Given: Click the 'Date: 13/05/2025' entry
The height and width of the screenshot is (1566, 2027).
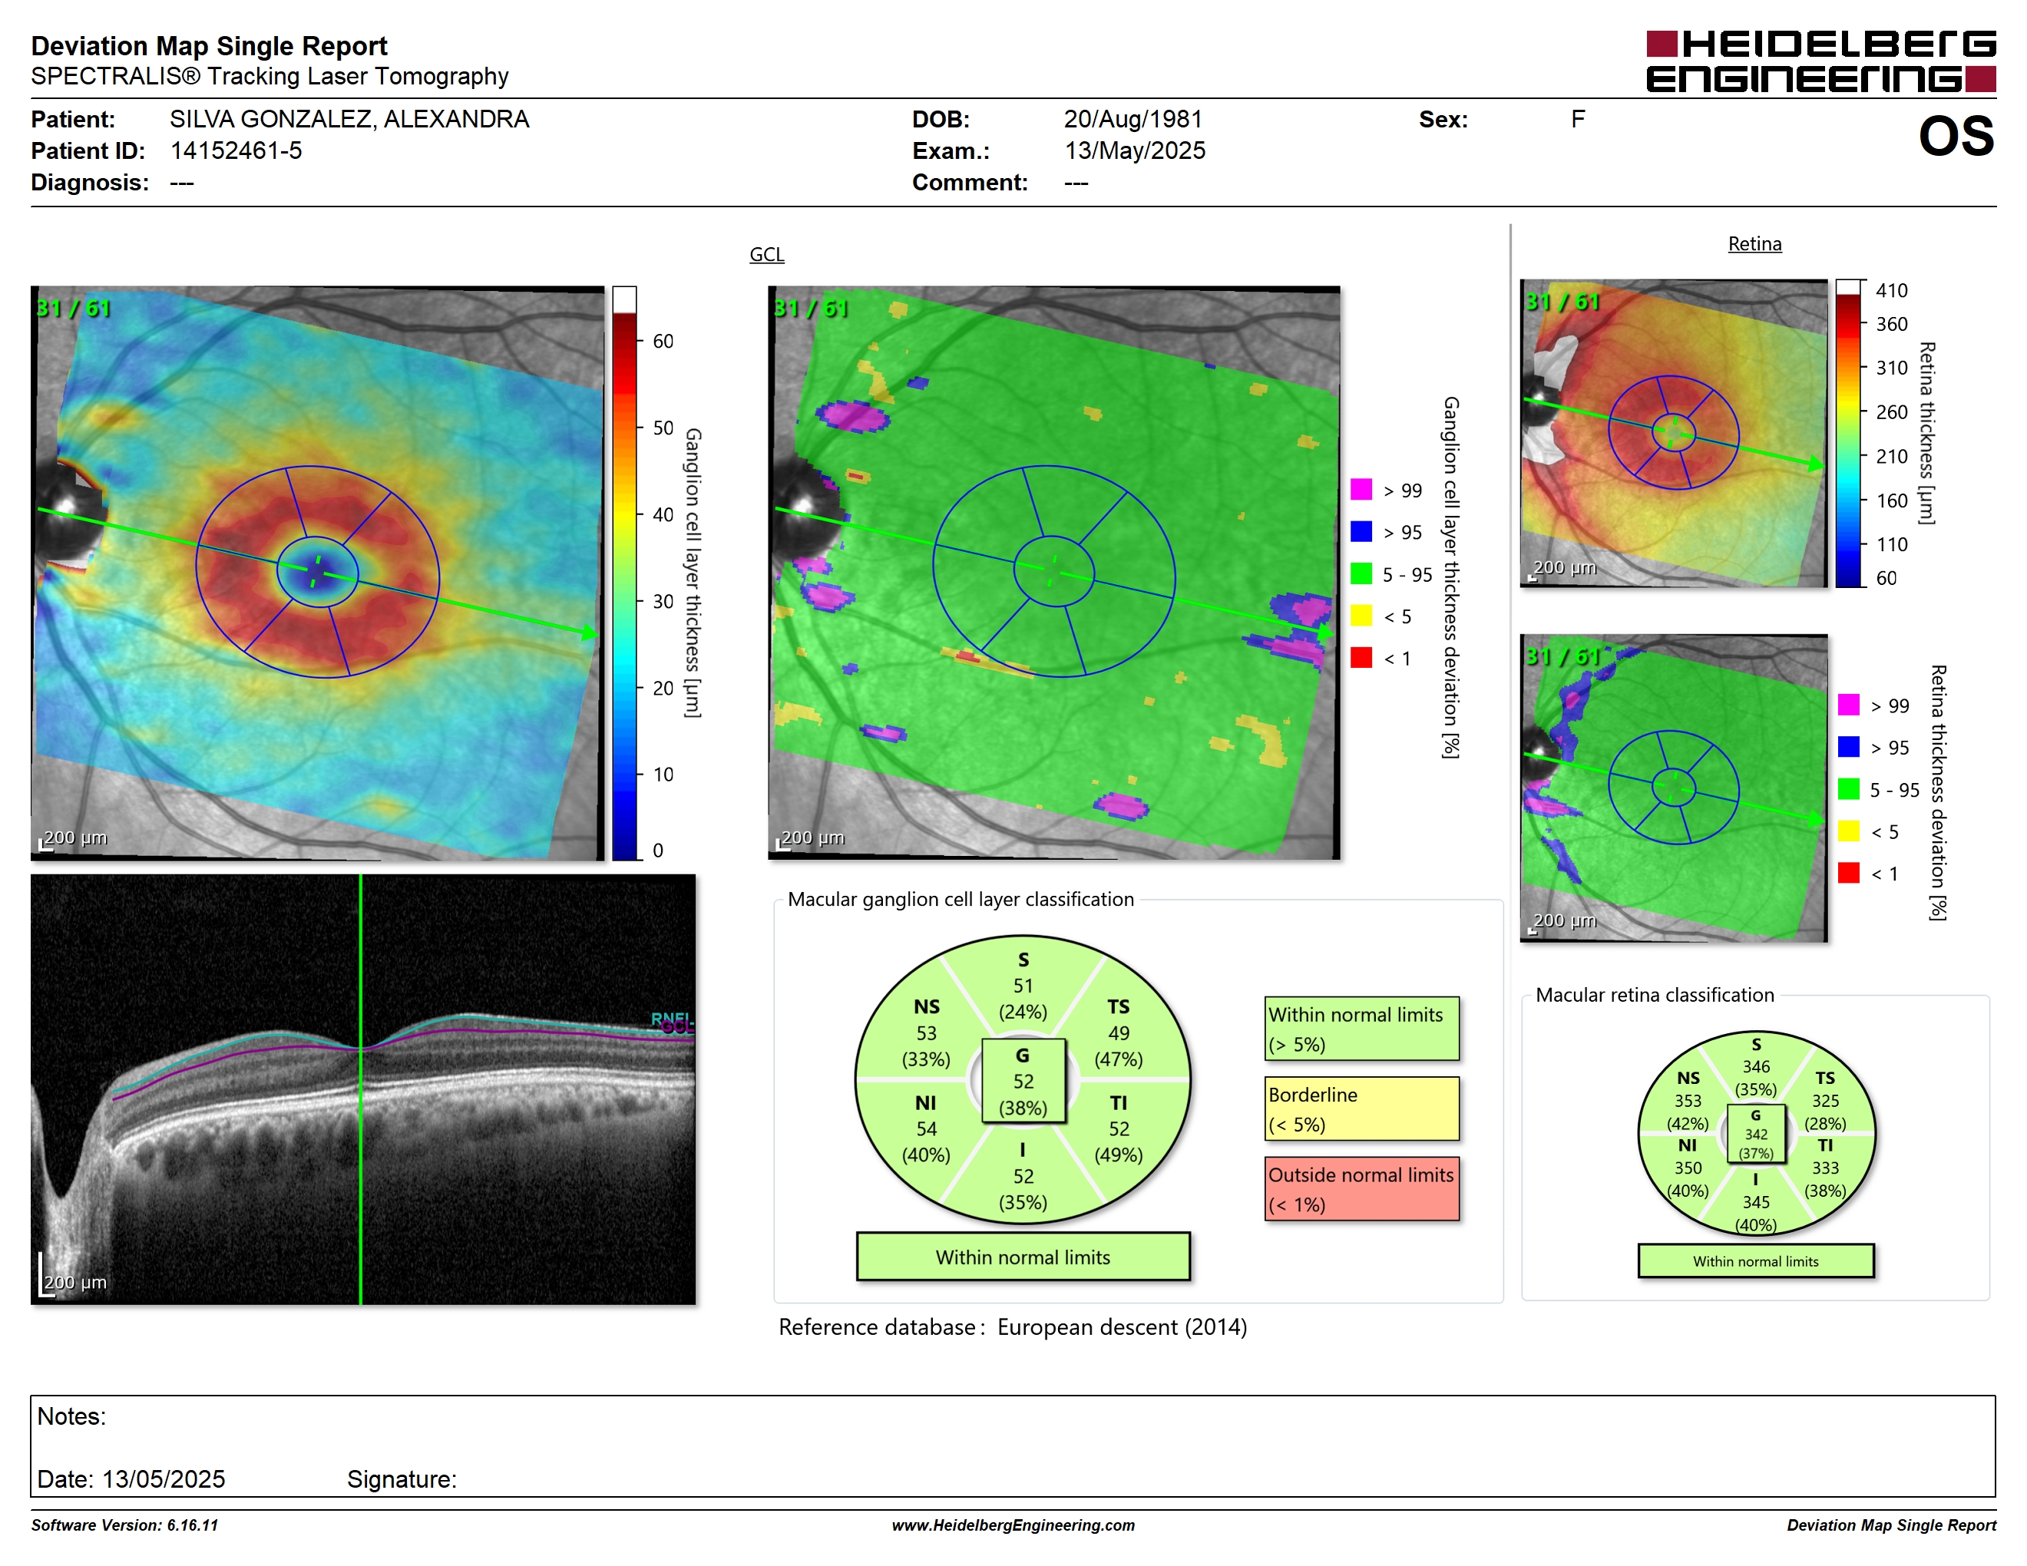Looking at the screenshot, I should click(x=131, y=1480).
